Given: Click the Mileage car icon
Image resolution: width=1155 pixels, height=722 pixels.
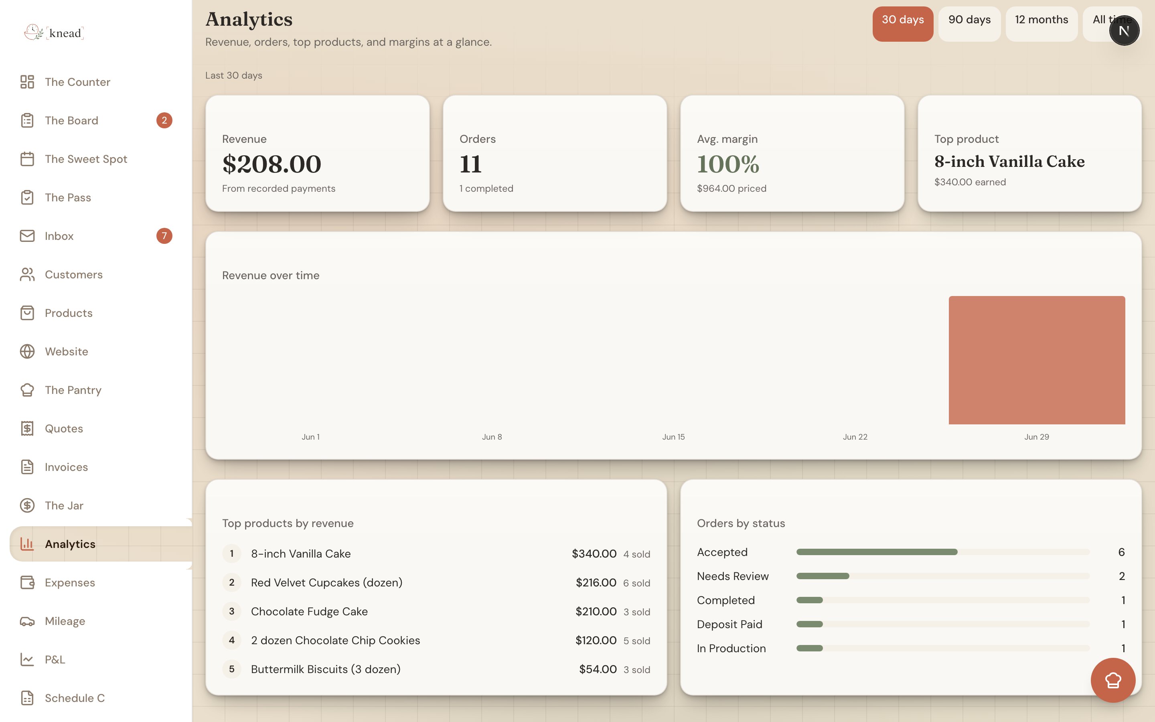Looking at the screenshot, I should (27, 621).
